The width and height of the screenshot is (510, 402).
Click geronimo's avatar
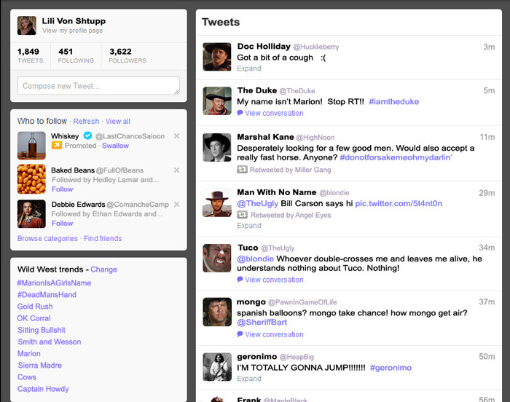217,367
